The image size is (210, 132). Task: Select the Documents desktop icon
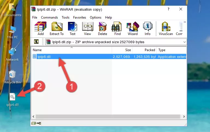(x=12, y=10)
